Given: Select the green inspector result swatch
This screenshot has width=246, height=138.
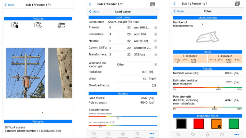Looking at the screenshot, I should tap(234, 124).
